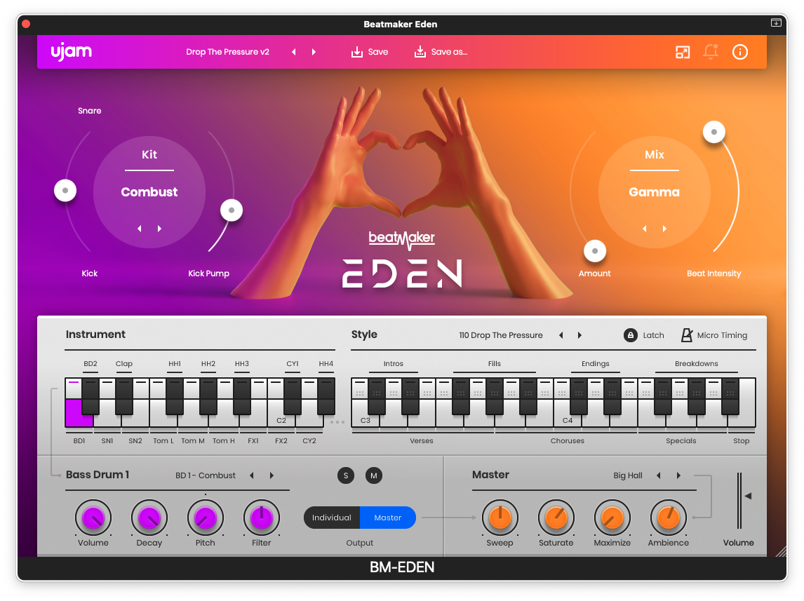This screenshot has height=601, width=804.
Task: Set Output to Master
Action: click(x=388, y=518)
